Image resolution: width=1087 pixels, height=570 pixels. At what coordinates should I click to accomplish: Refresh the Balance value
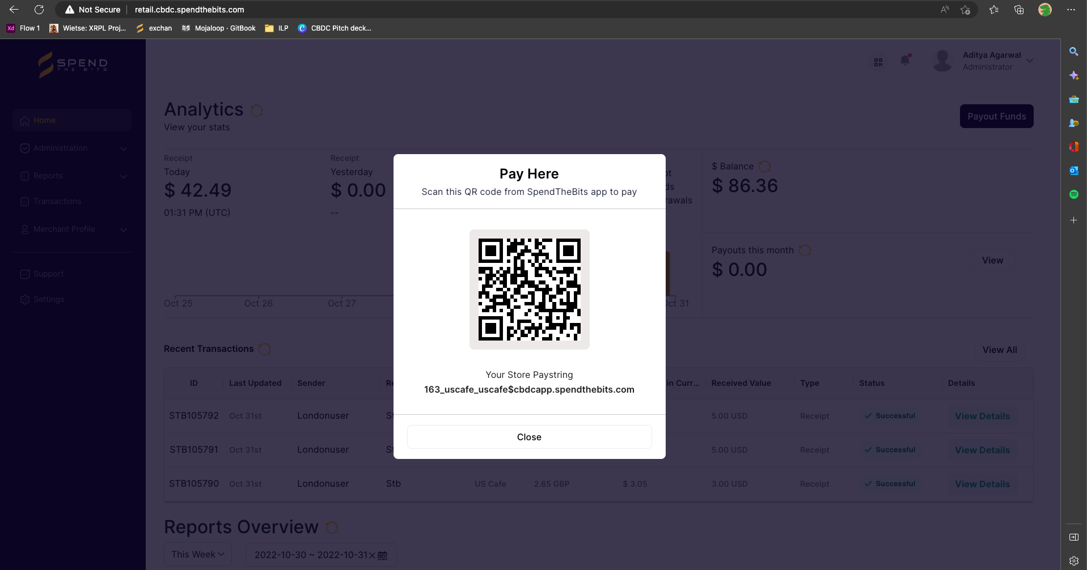764,166
